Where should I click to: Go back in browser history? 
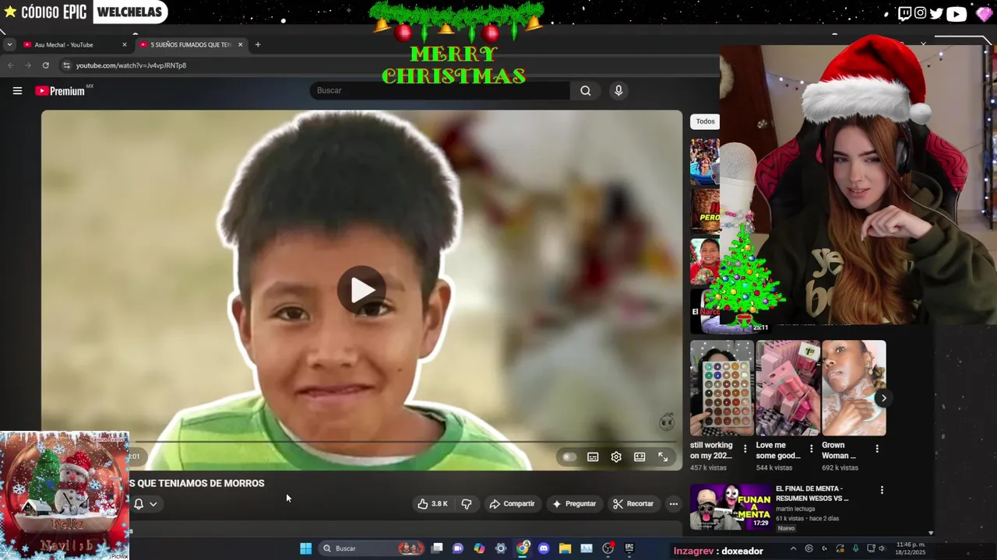[11, 65]
